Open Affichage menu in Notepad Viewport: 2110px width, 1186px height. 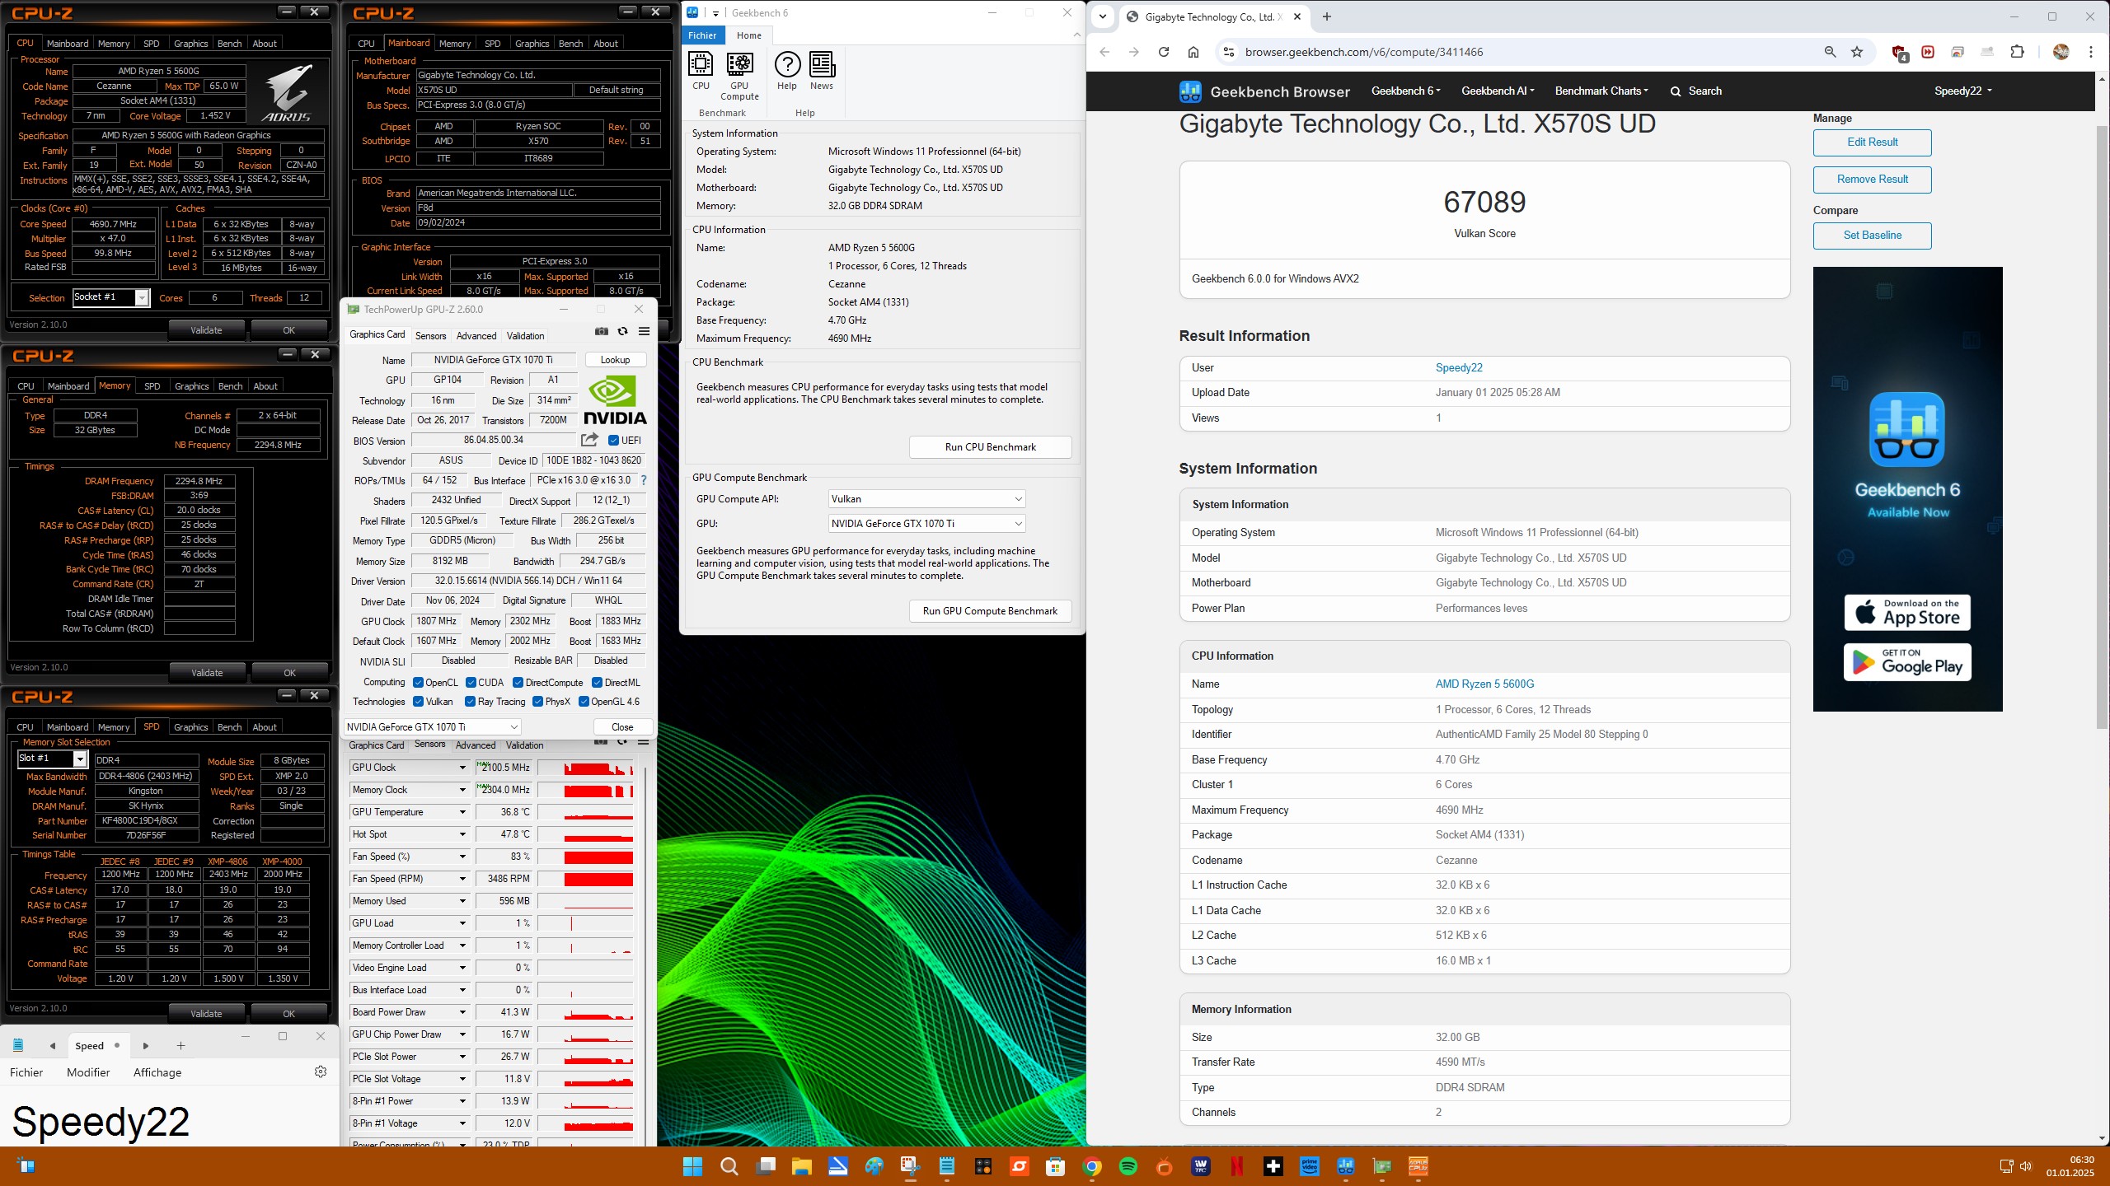pos(157,1072)
